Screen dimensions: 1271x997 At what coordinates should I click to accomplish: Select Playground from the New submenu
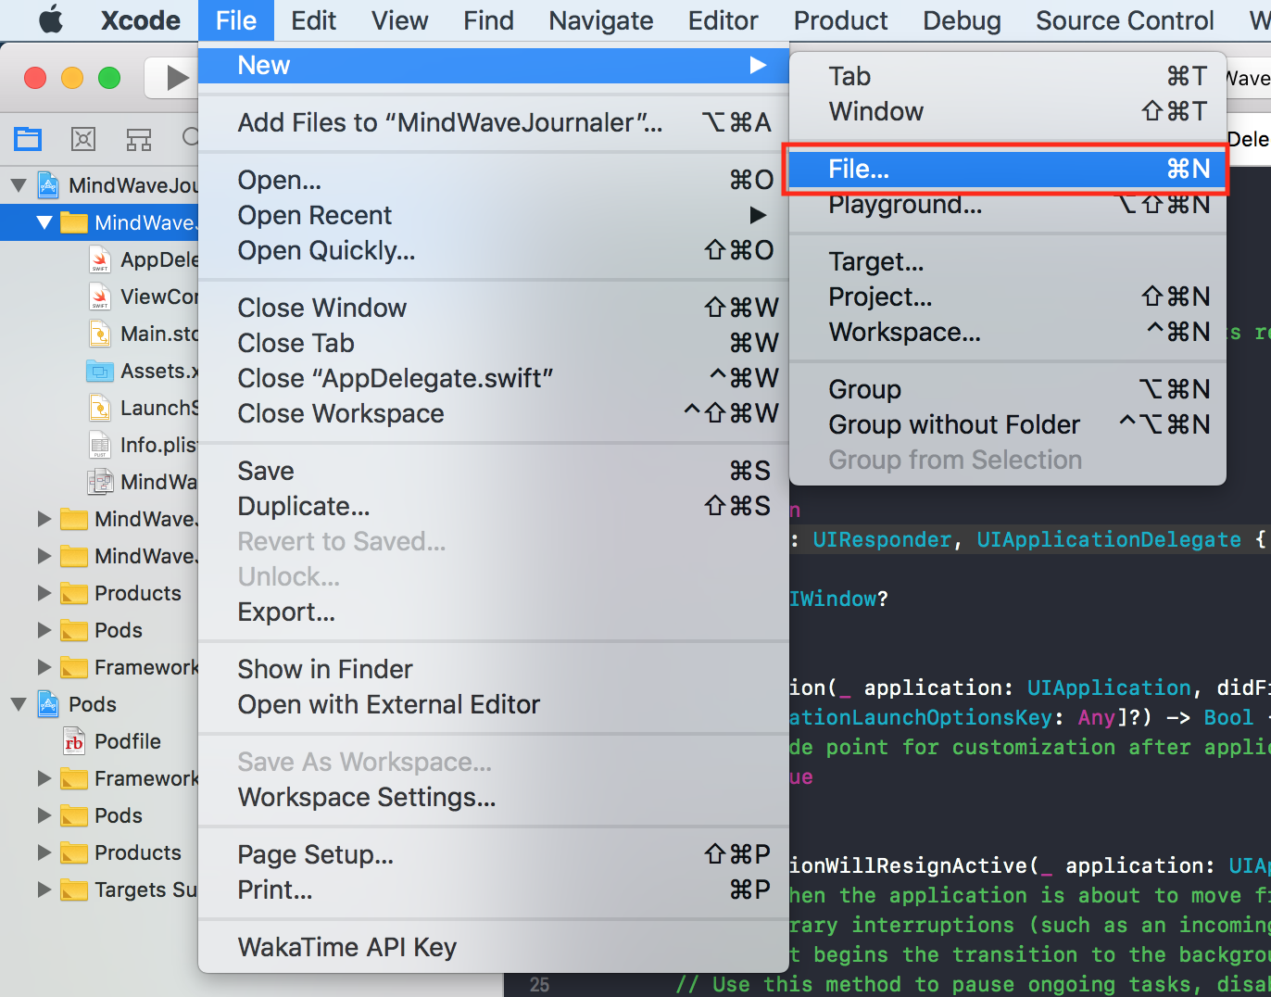coord(906,205)
